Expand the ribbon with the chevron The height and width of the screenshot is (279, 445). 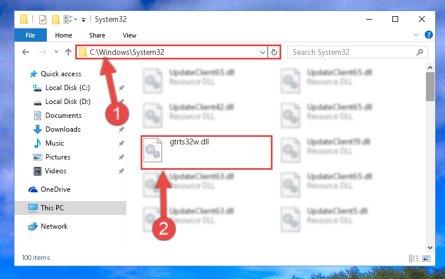pos(415,35)
